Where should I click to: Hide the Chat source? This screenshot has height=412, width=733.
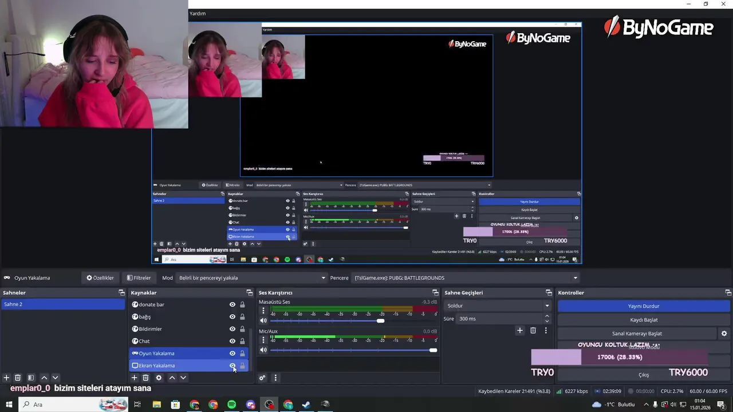[x=232, y=341]
